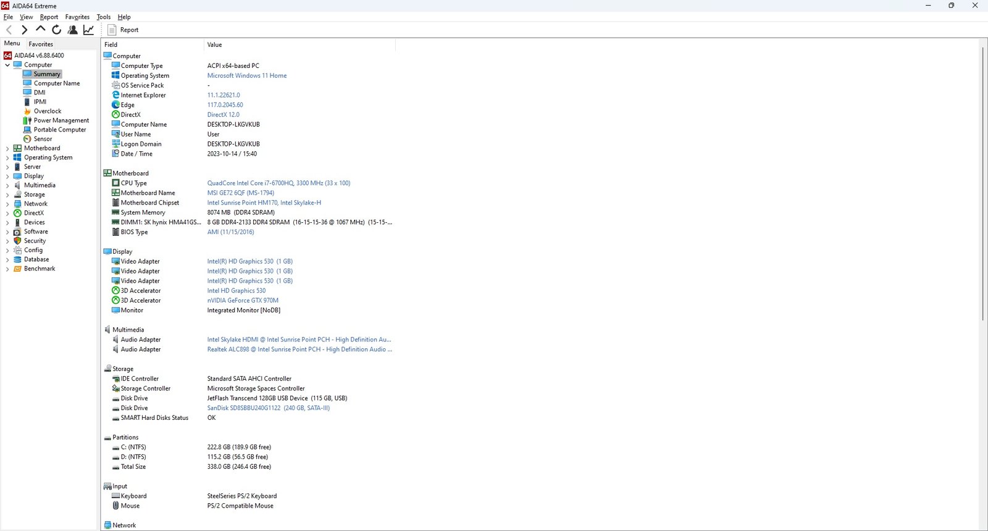This screenshot has width=988, height=531.
Task: Select the Integrated Monitor [NoDB] value
Action: pos(243,311)
